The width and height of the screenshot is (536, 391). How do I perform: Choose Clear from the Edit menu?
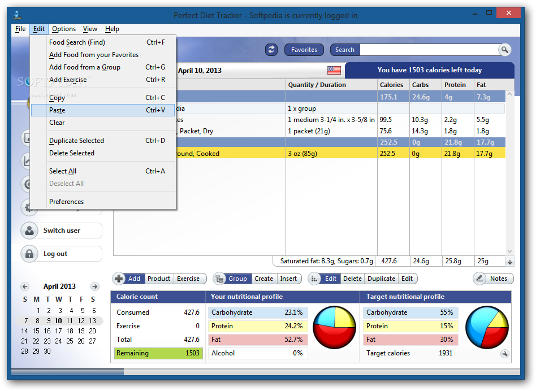pos(103,123)
